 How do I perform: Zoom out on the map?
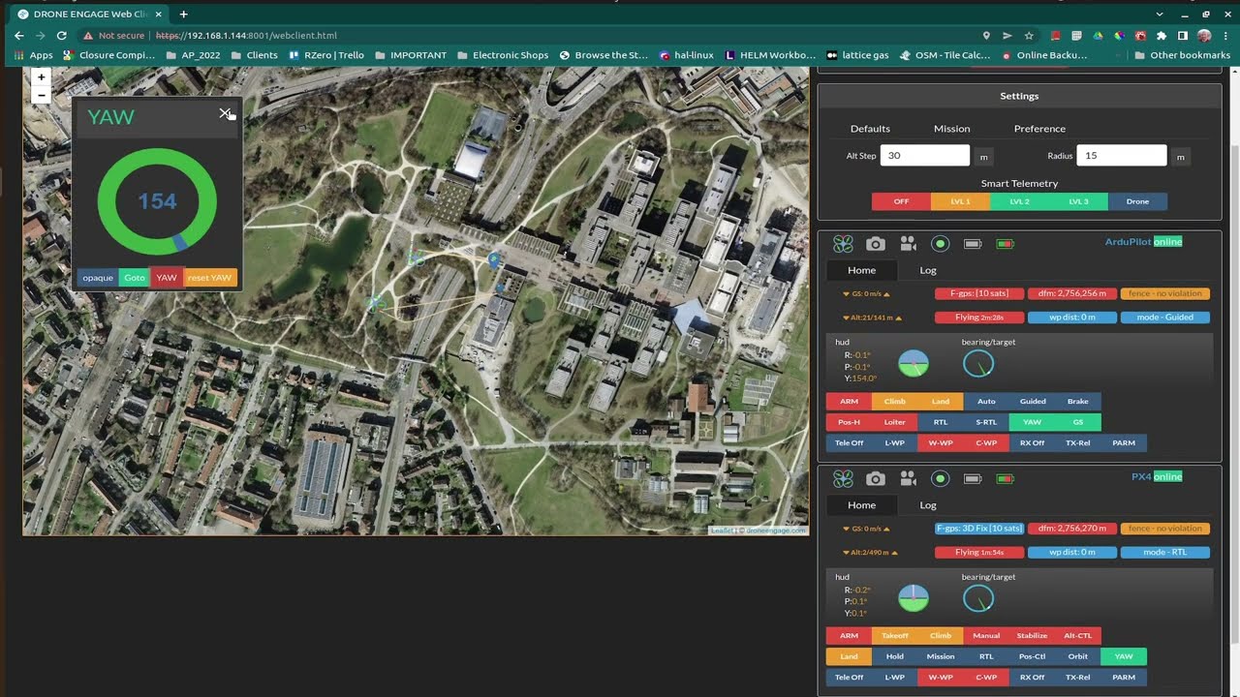click(x=41, y=95)
